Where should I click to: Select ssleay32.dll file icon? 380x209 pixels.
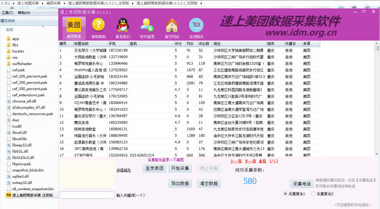(x=8, y=183)
